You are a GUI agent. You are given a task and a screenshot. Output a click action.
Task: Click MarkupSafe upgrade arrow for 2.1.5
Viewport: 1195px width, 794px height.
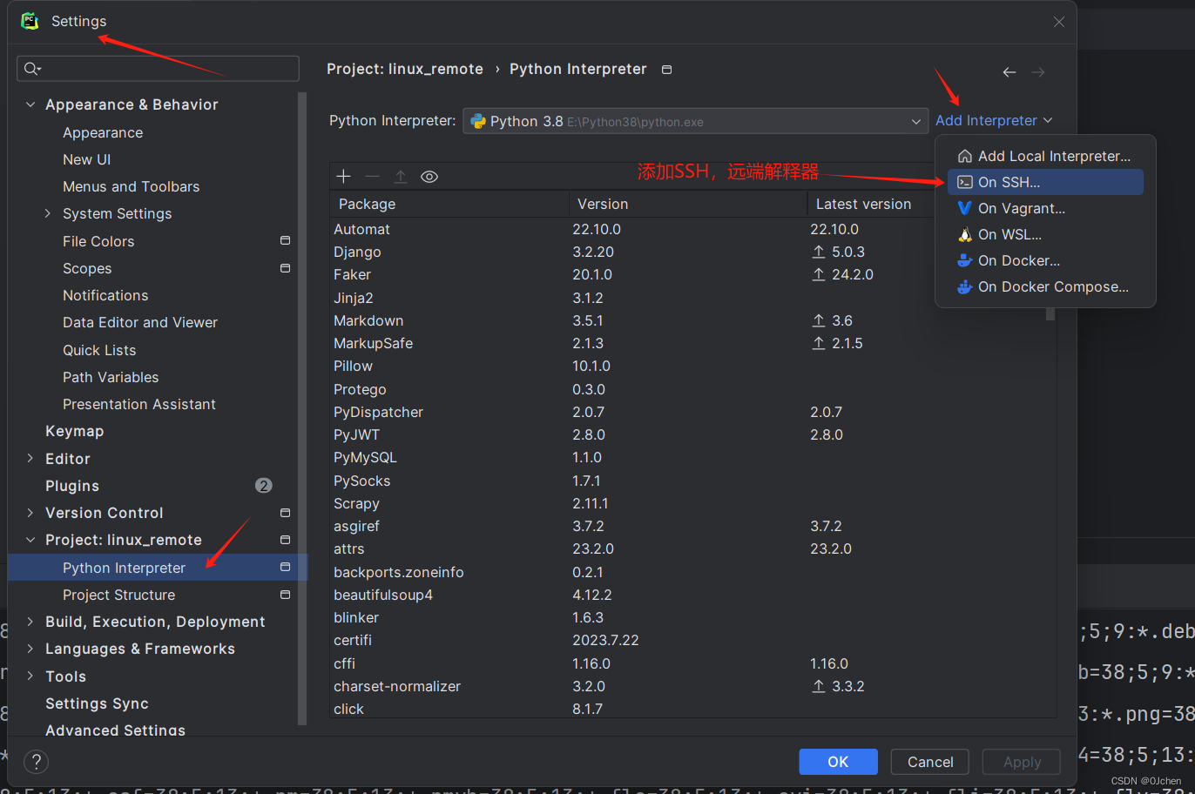(819, 343)
